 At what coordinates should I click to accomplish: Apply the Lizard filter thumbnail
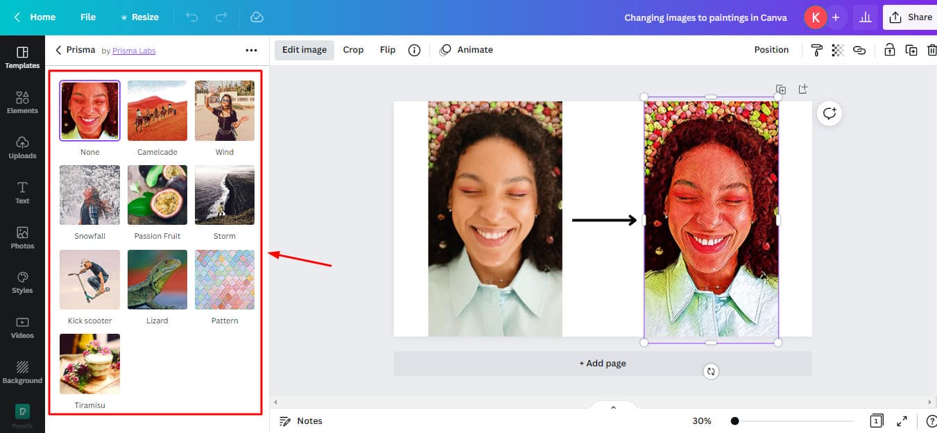click(x=157, y=280)
